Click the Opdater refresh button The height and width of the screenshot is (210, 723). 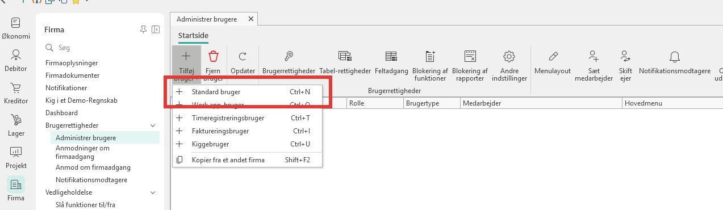click(x=243, y=61)
